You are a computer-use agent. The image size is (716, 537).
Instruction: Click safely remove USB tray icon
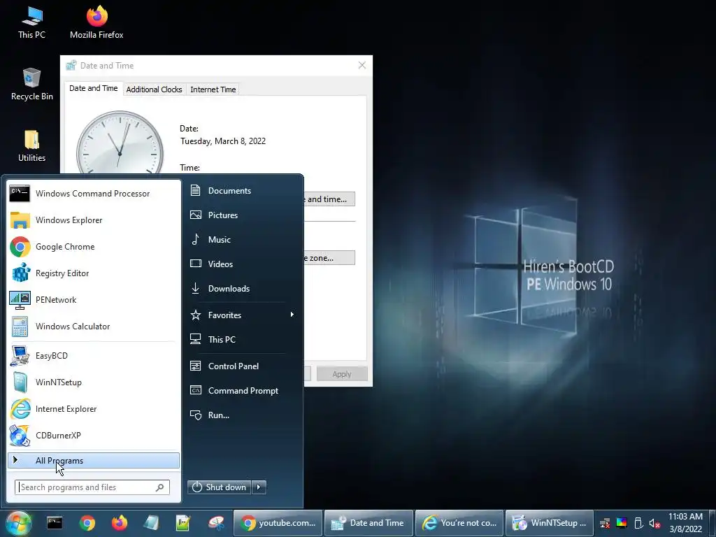[639, 523]
